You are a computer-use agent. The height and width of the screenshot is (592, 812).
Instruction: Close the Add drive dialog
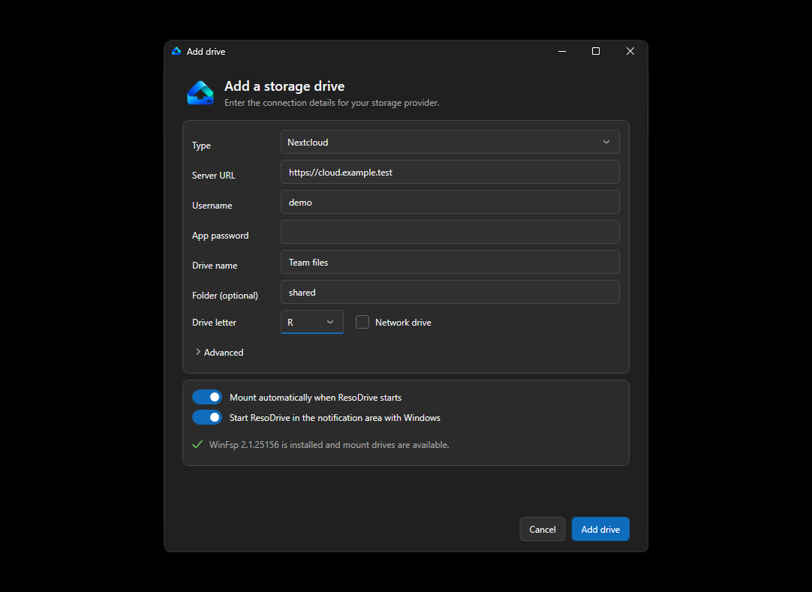coord(630,51)
